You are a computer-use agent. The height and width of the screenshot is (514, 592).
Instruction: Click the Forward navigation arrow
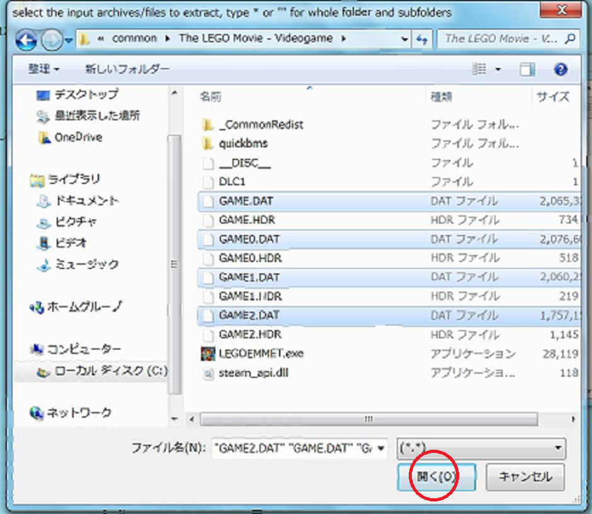coord(52,40)
